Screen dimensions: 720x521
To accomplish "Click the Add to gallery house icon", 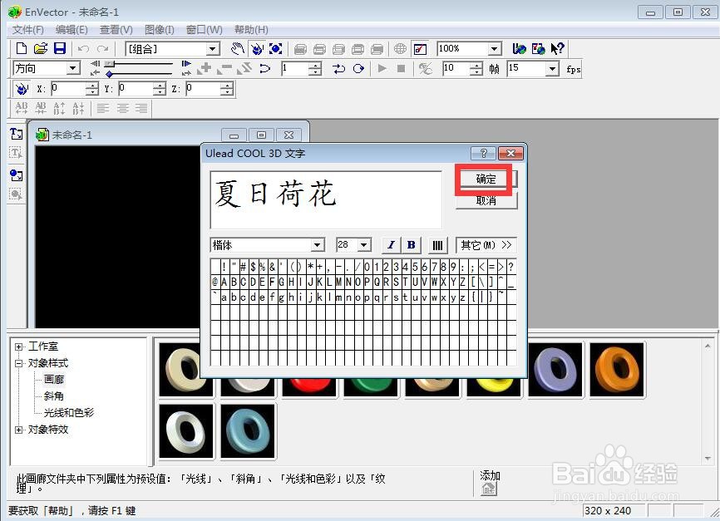I will tap(489, 489).
